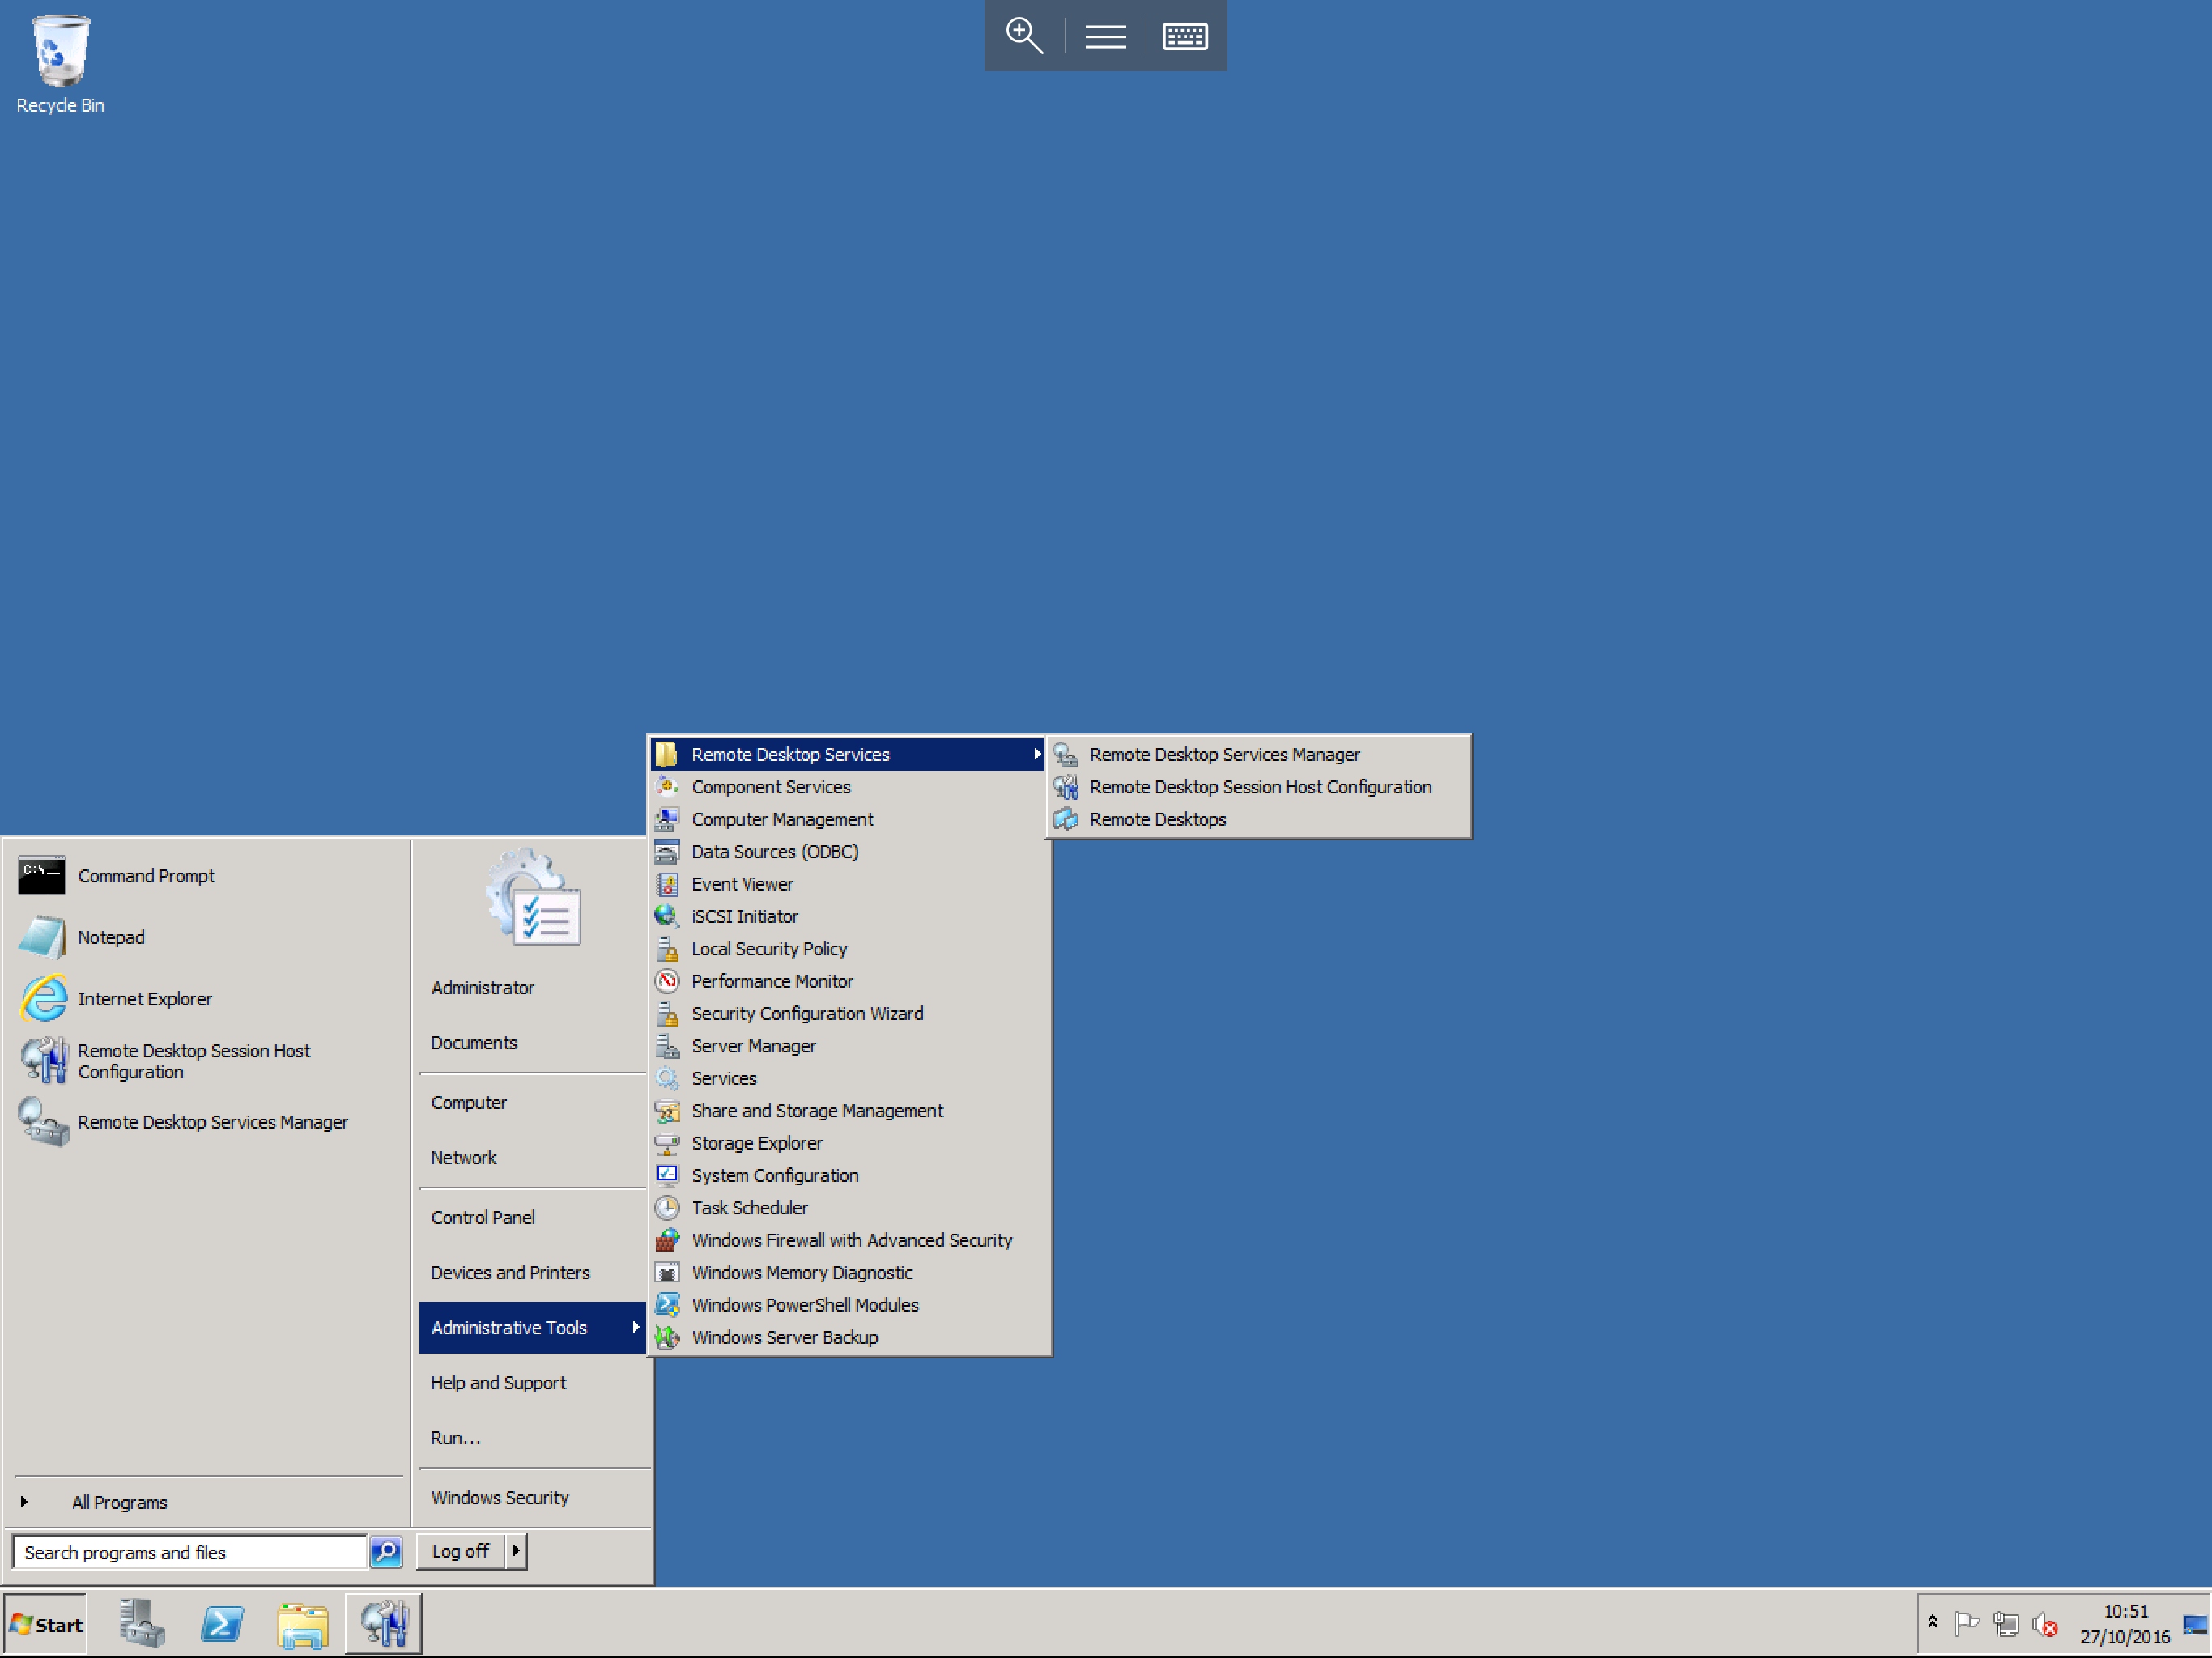2212x1658 pixels.
Task: Click the Start button
Action: click(x=46, y=1624)
